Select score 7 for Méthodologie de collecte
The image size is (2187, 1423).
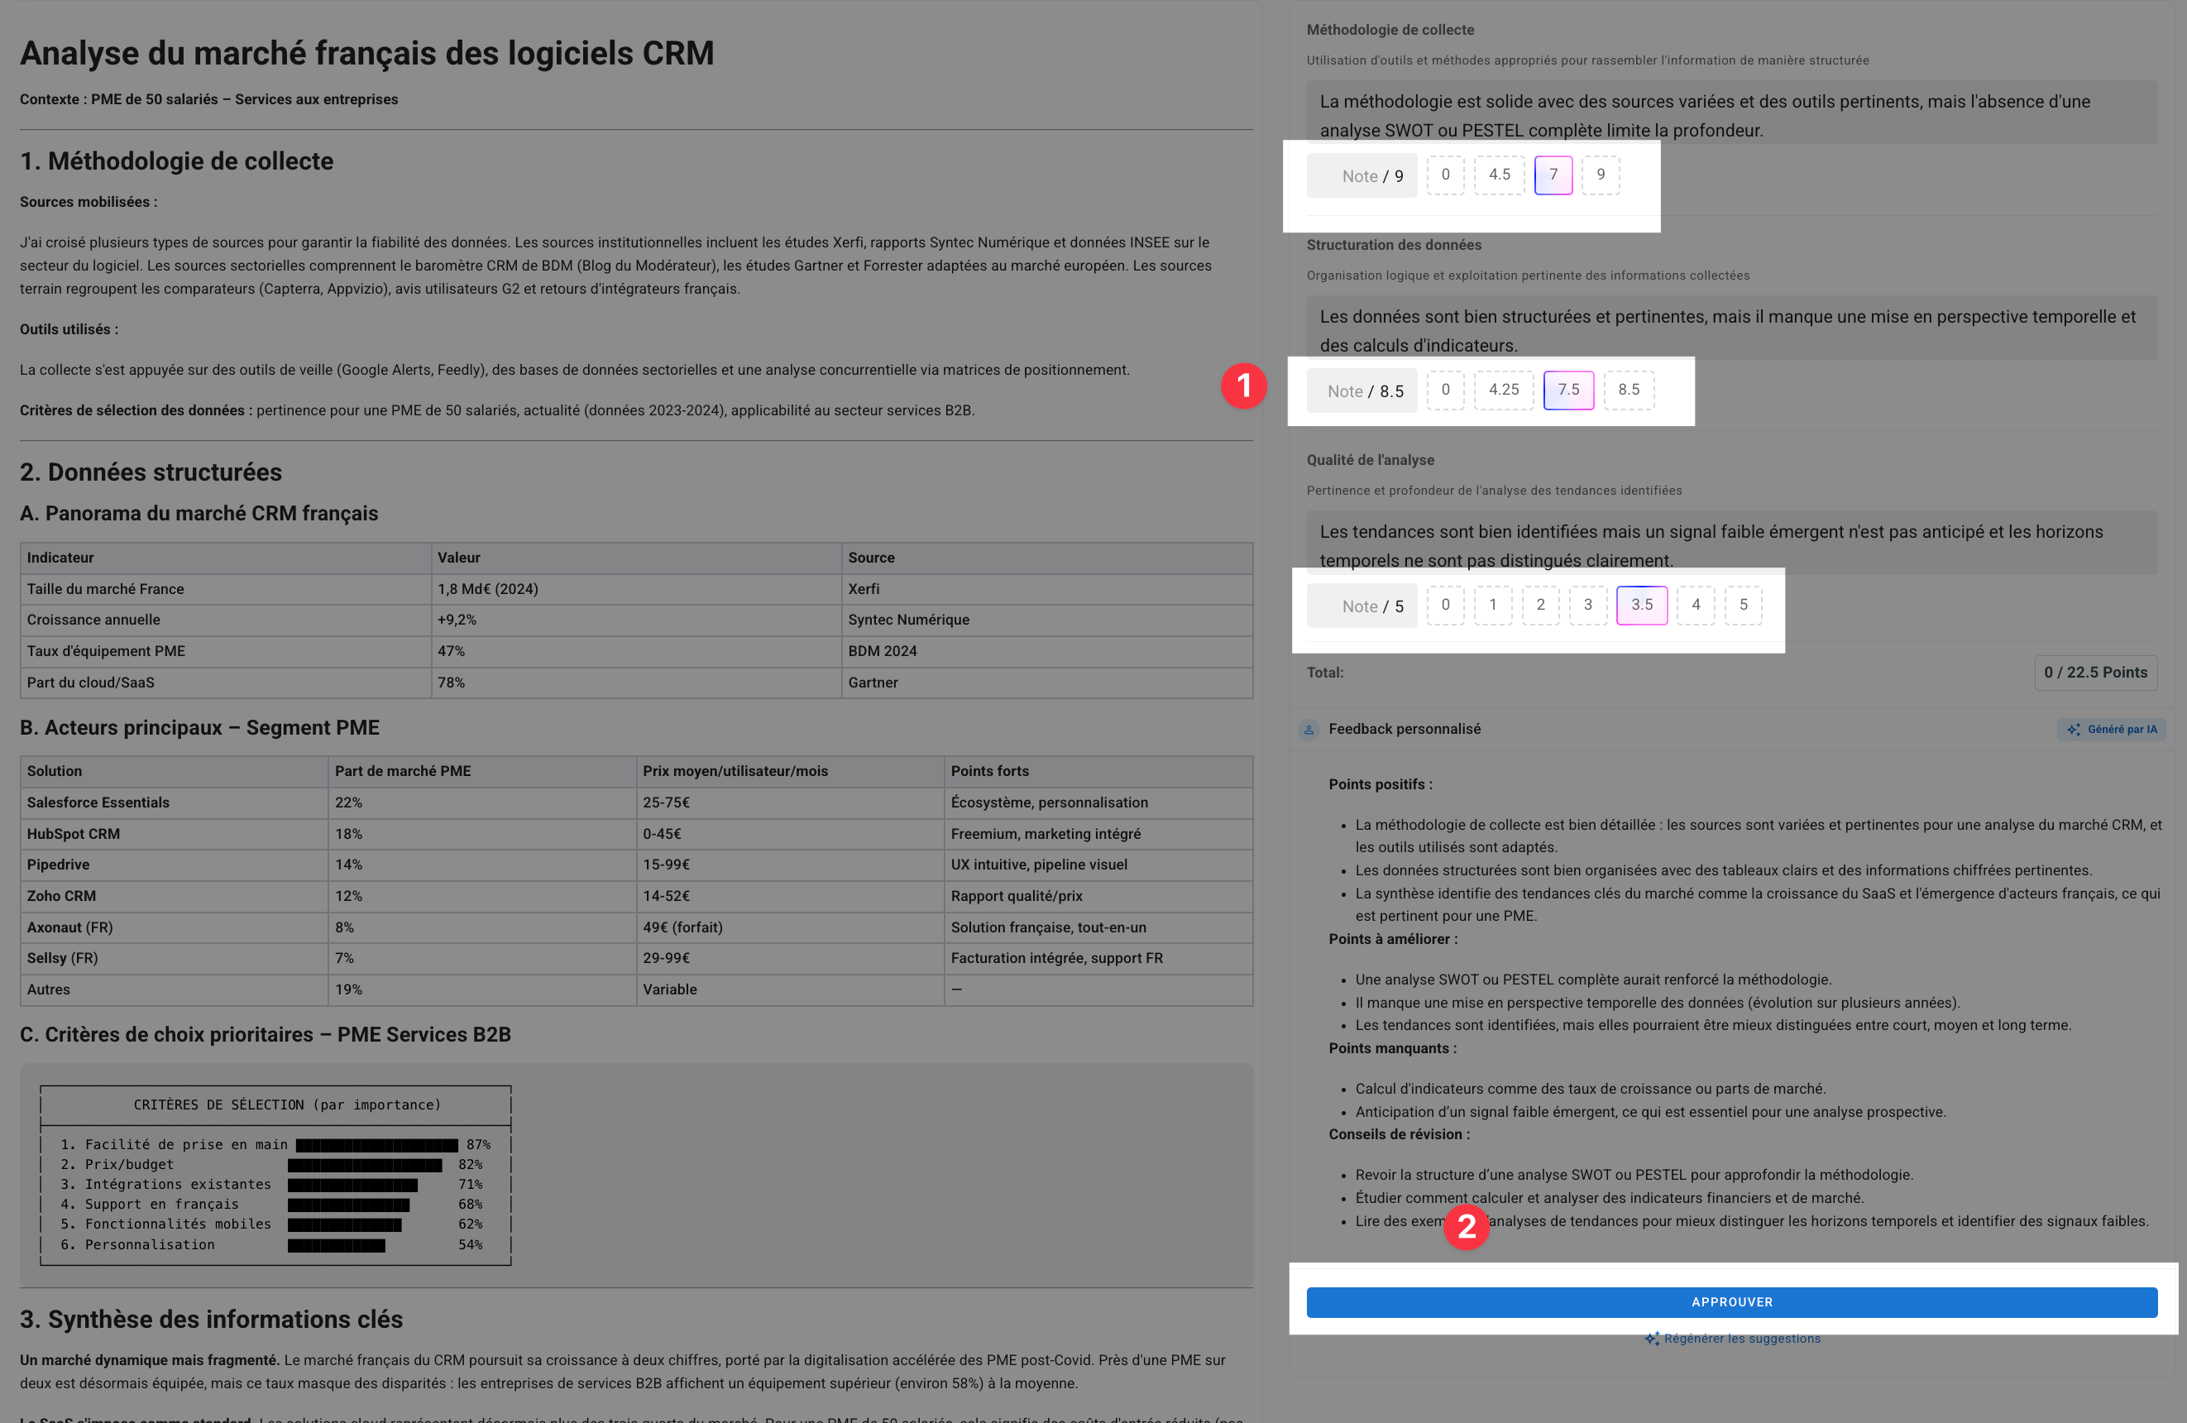(x=1554, y=175)
